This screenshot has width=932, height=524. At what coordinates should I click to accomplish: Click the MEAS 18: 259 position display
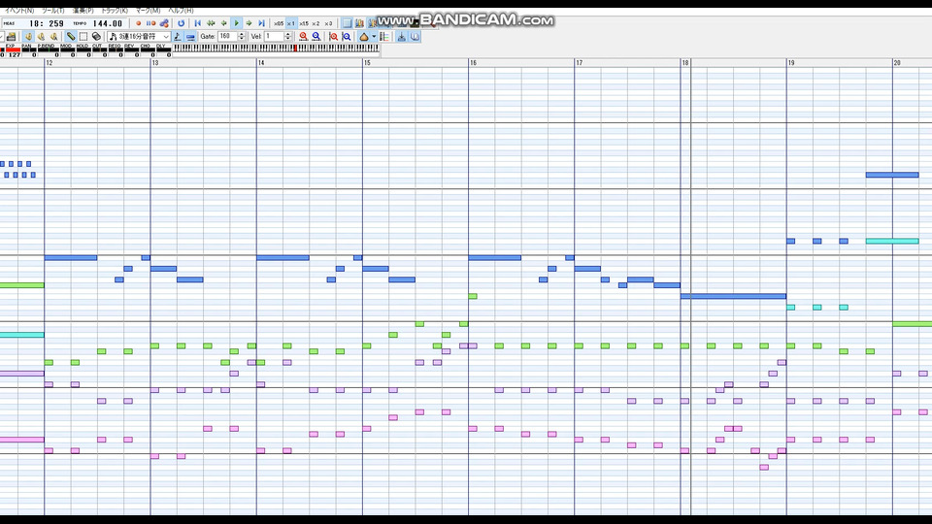pos(36,23)
